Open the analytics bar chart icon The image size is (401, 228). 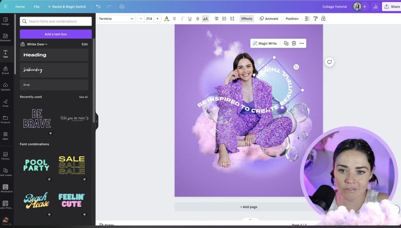click(x=375, y=7)
